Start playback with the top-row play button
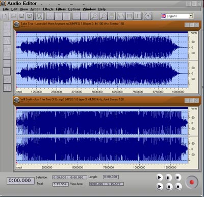 coord(159,178)
